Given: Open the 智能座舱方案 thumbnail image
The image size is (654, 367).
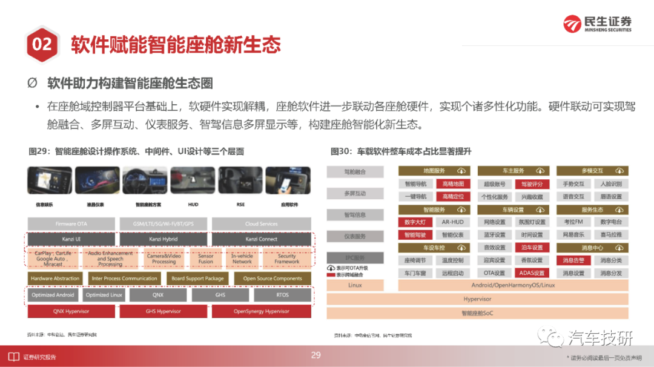Looking at the screenshot, I should click(145, 180).
